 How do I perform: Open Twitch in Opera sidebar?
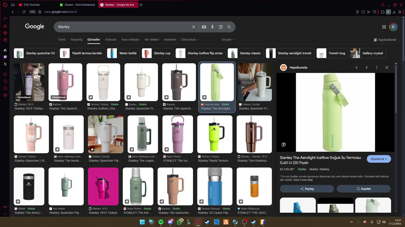[x=5, y=57]
